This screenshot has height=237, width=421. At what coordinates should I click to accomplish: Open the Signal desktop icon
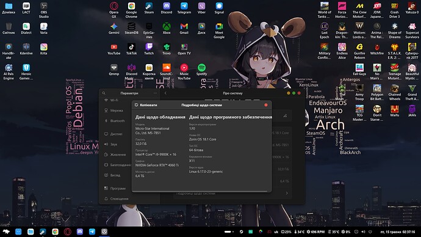(219, 8)
